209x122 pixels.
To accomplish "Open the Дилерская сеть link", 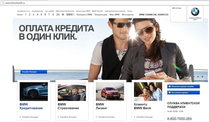I will [x=24, y=11].
